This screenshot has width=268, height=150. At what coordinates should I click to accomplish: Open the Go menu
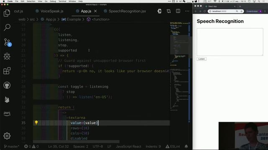tap(46, 1)
